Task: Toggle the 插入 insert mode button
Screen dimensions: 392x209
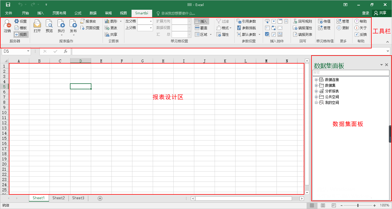Action: tap(201, 21)
